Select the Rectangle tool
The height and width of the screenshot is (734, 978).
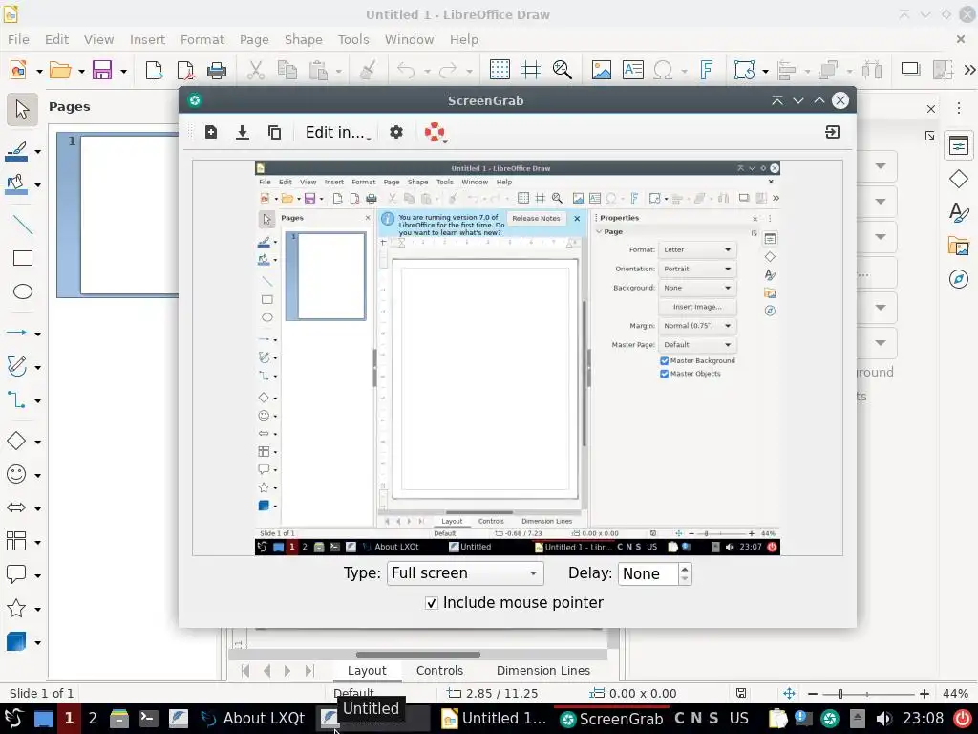(23, 258)
